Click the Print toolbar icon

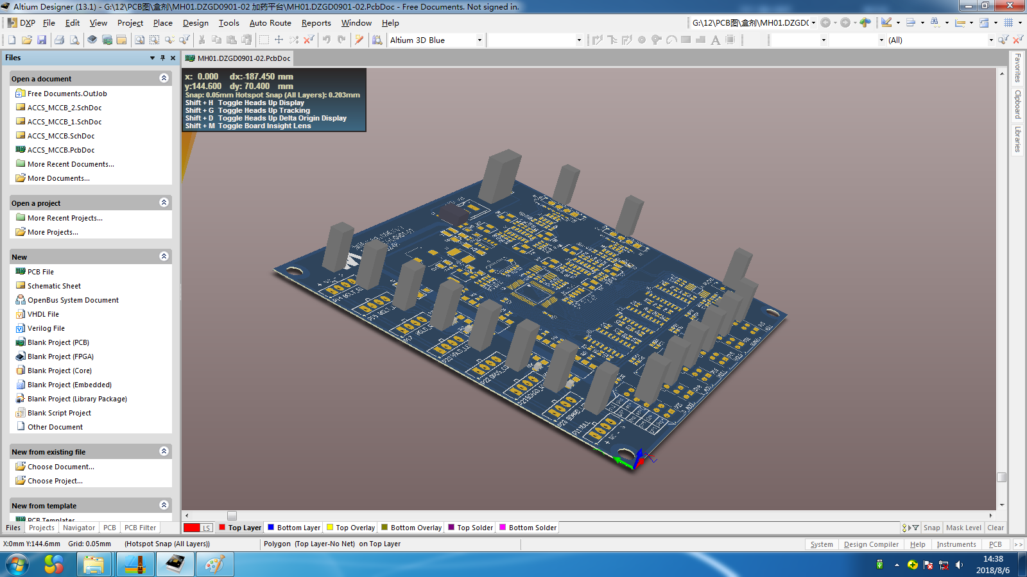pyautogui.click(x=60, y=40)
